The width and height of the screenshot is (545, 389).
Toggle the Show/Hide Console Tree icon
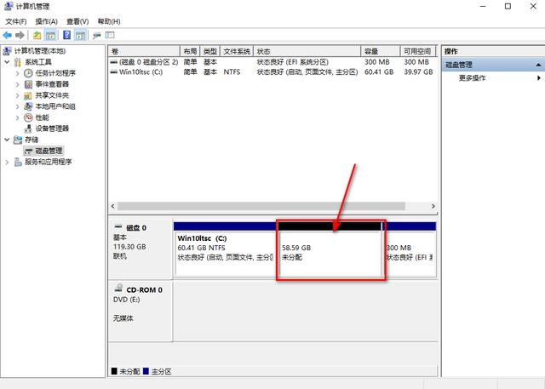click(51, 35)
